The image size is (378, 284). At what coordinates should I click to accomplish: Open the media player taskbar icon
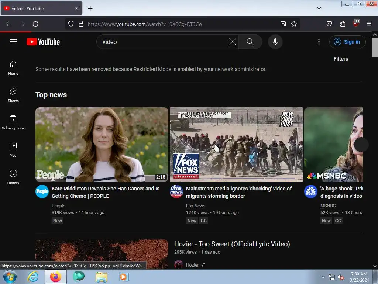click(124, 277)
